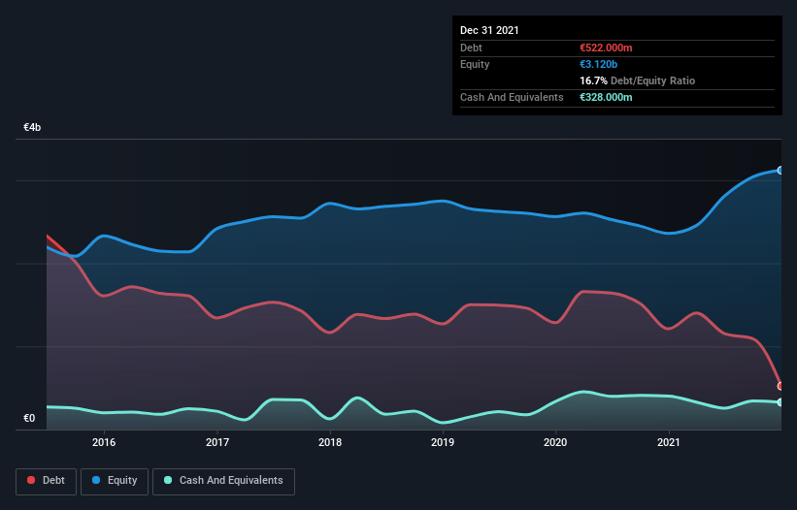Click the Equity row label in tooltip
The image size is (797, 510).
[475, 64]
